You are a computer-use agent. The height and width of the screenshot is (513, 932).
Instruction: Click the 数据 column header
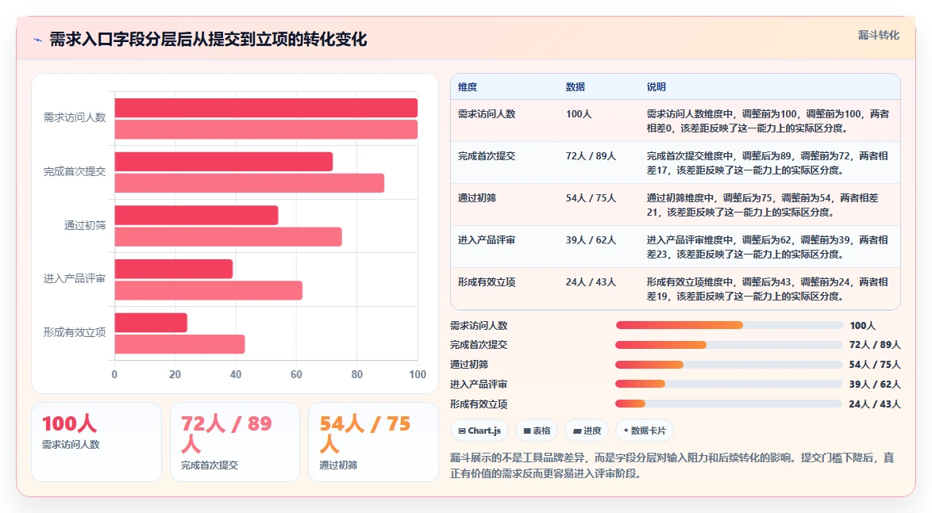(x=575, y=86)
